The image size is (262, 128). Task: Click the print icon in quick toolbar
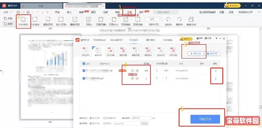coord(28,12)
